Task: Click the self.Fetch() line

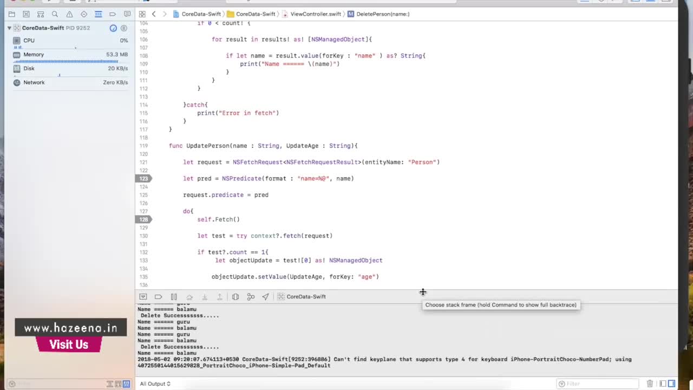Action: click(218, 220)
